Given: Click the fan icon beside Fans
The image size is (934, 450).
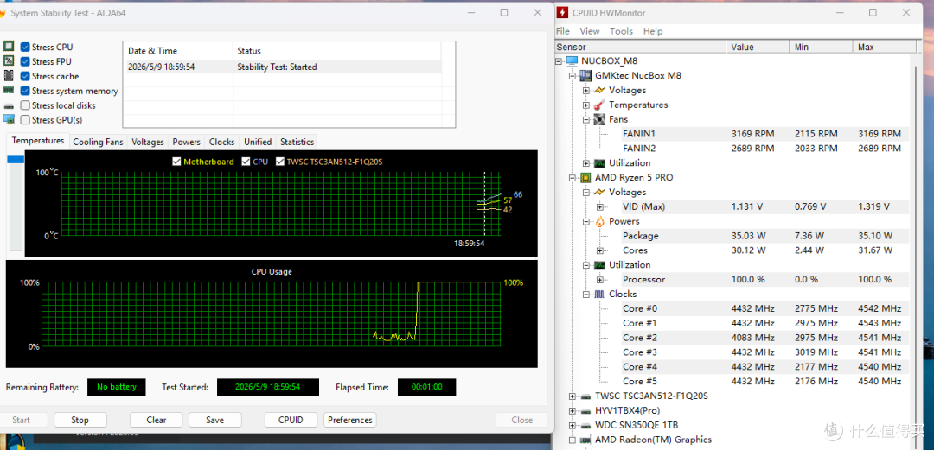Looking at the screenshot, I should click(x=600, y=119).
